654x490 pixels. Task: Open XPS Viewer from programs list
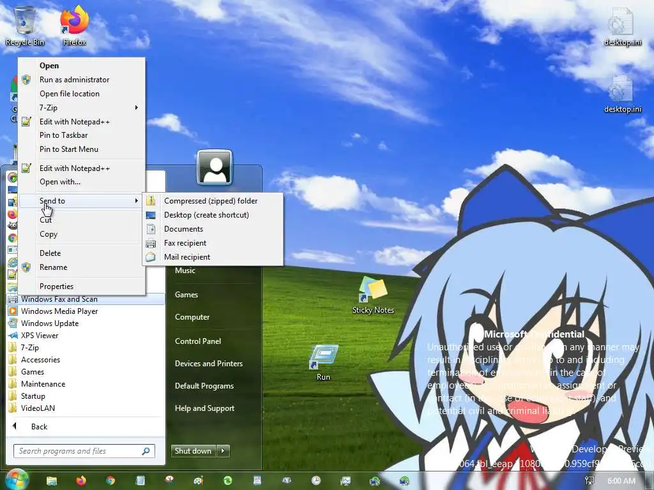(86, 336)
